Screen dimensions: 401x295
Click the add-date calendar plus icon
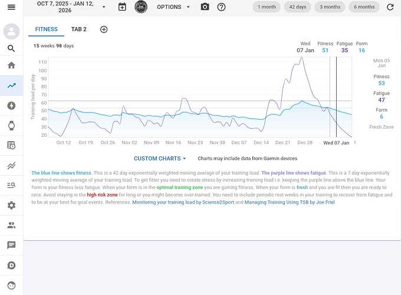(122, 7)
